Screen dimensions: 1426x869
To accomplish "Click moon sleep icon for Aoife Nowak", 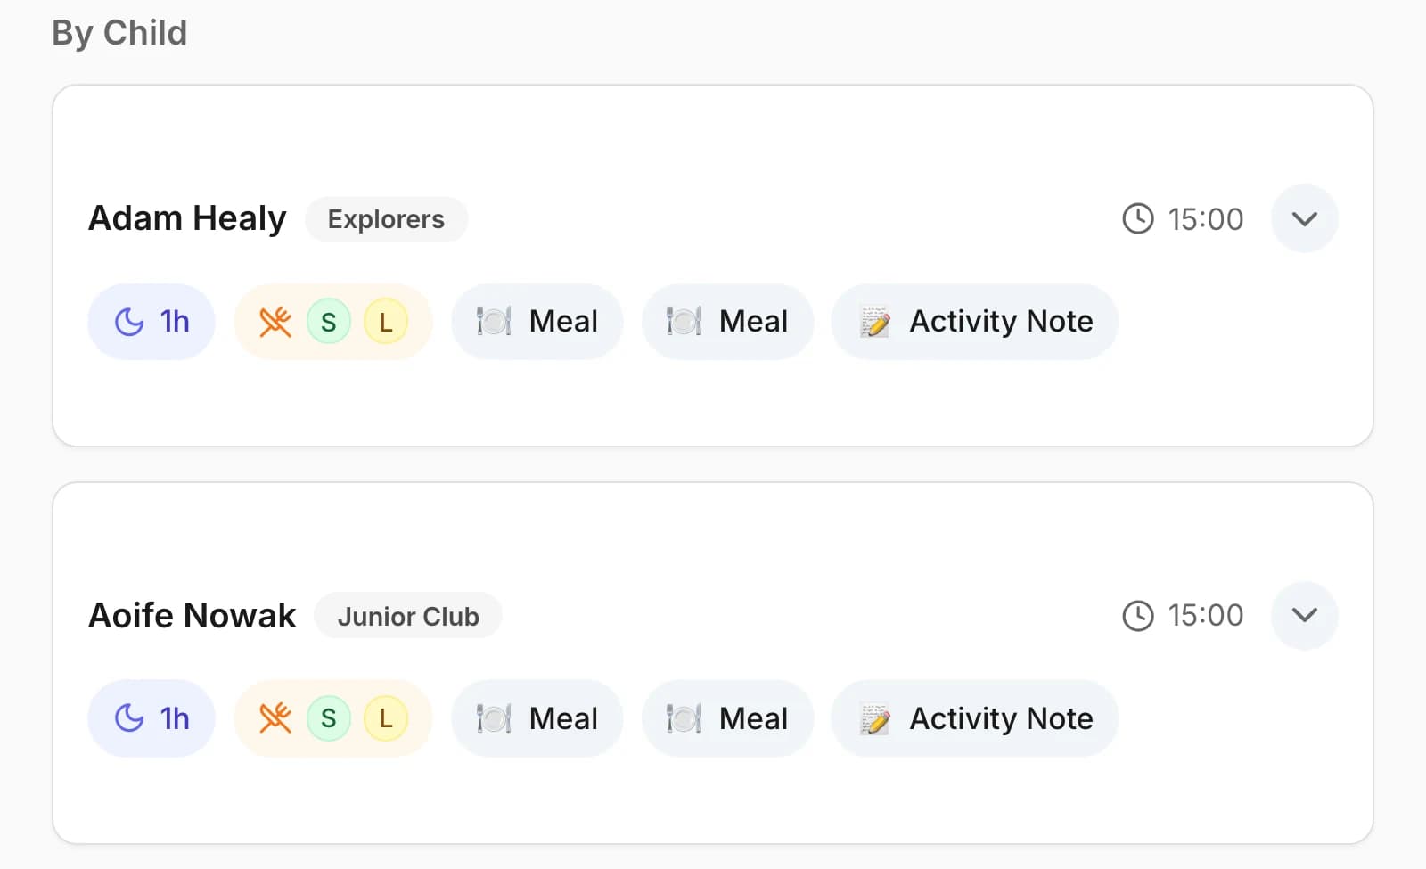I will 129,718.
